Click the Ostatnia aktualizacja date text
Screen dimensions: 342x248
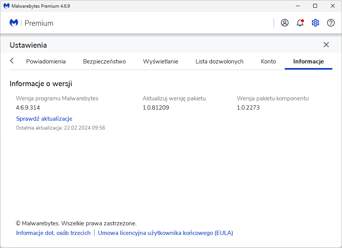click(x=60, y=128)
